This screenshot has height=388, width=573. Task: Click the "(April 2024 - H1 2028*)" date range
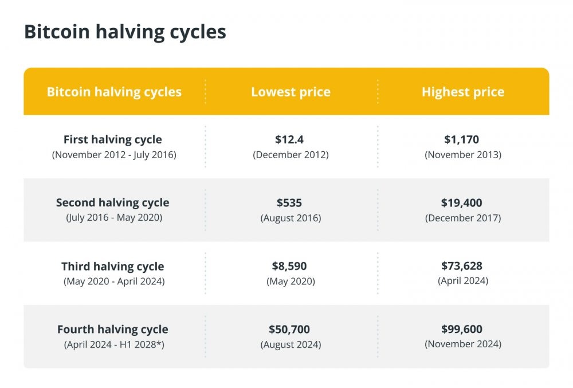click(x=114, y=345)
